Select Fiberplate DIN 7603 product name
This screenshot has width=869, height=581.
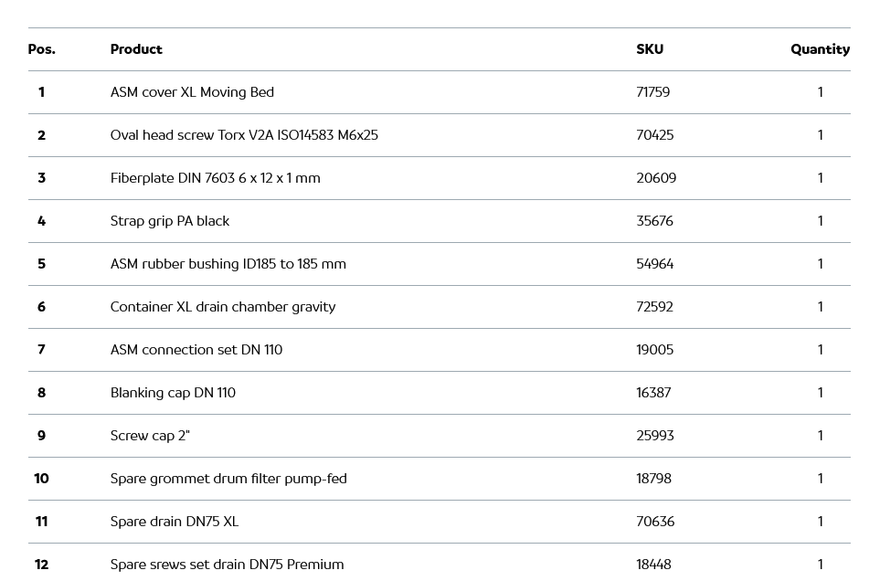point(215,178)
